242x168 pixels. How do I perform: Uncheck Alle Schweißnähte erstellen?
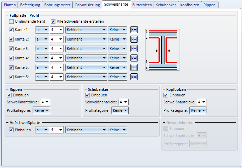pos(54,21)
